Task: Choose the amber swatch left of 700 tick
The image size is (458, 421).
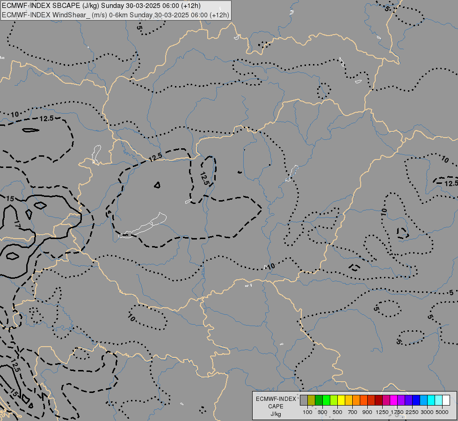Action: (349, 400)
